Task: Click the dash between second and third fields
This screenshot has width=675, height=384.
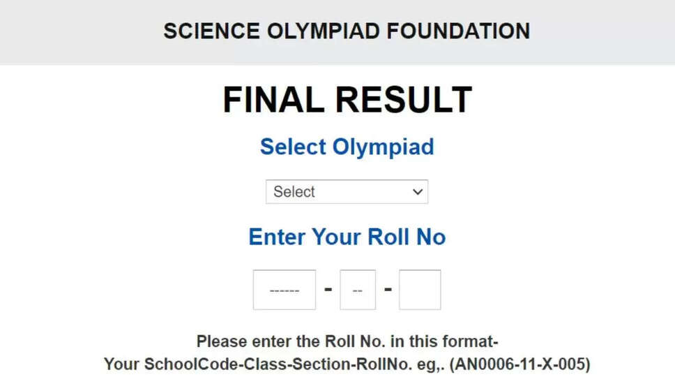Action: tap(388, 289)
